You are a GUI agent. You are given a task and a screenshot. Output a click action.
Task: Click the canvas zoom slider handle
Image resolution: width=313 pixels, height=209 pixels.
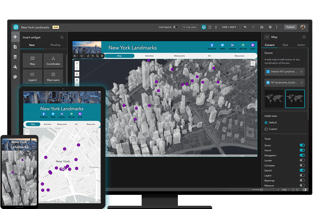262,189
